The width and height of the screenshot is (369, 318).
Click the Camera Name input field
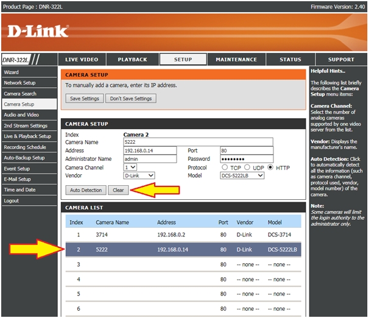coord(198,141)
